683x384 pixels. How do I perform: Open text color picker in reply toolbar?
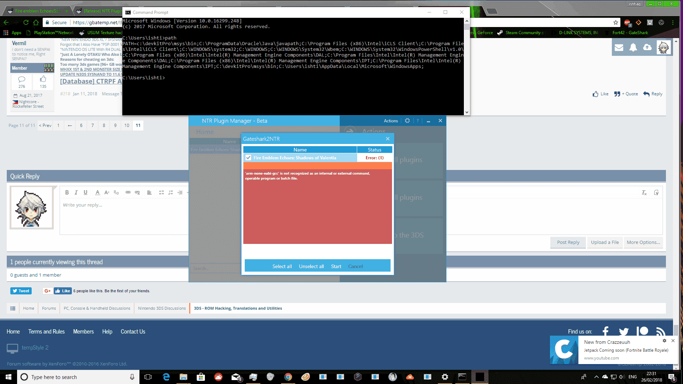click(97, 192)
